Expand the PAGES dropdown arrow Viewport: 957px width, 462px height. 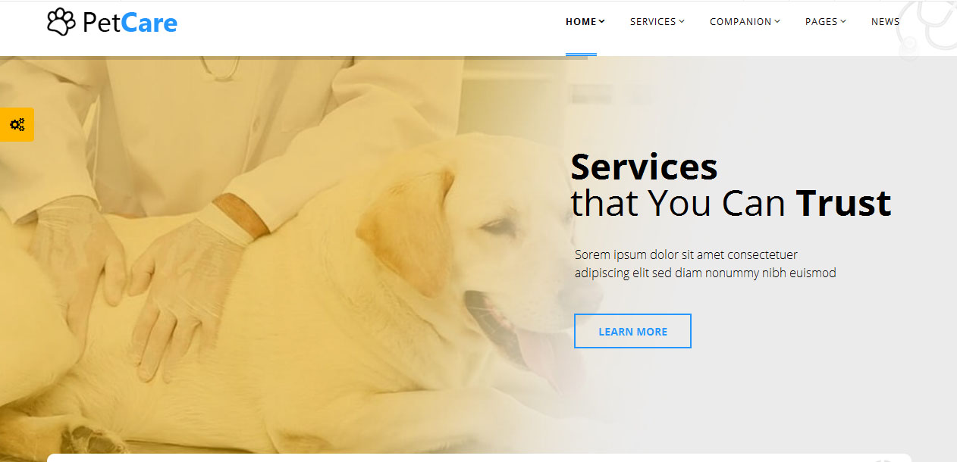click(843, 21)
